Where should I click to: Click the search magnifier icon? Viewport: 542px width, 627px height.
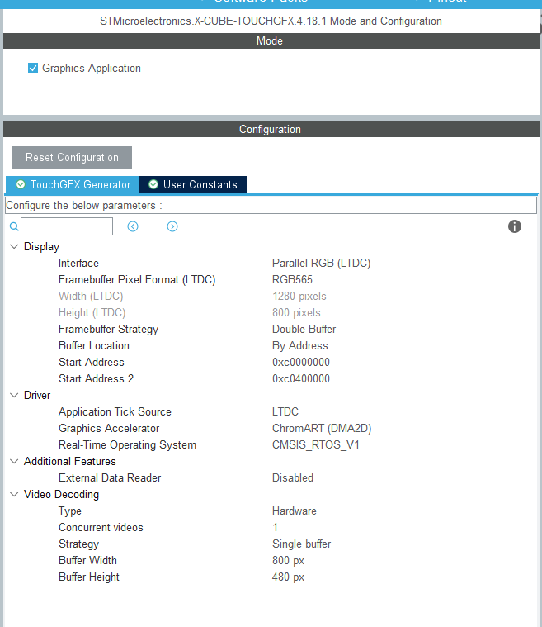point(14,226)
